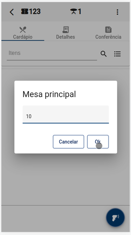
Task: Click the receipt icon above Detalhes
Action: tap(66, 30)
